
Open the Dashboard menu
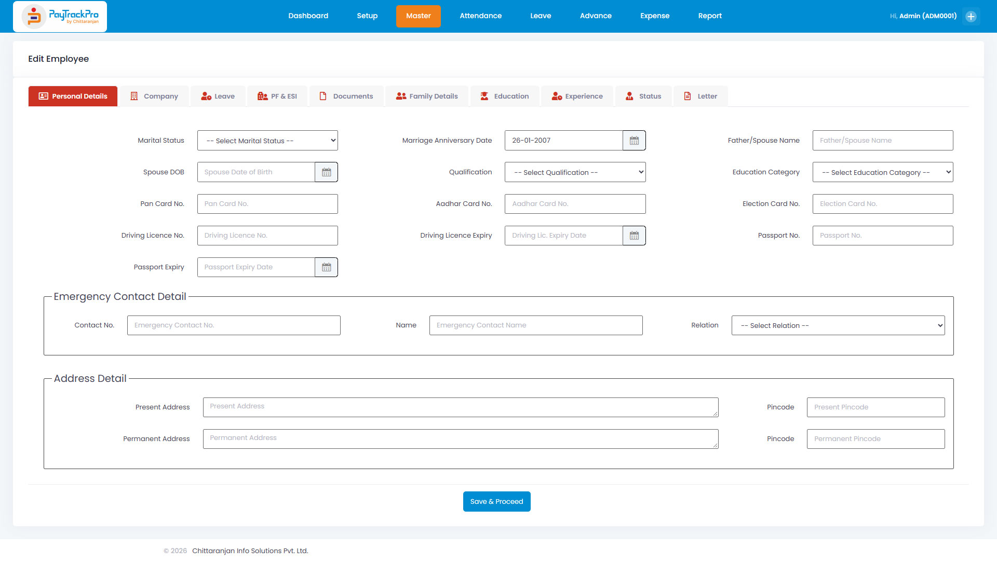pos(308,16)
